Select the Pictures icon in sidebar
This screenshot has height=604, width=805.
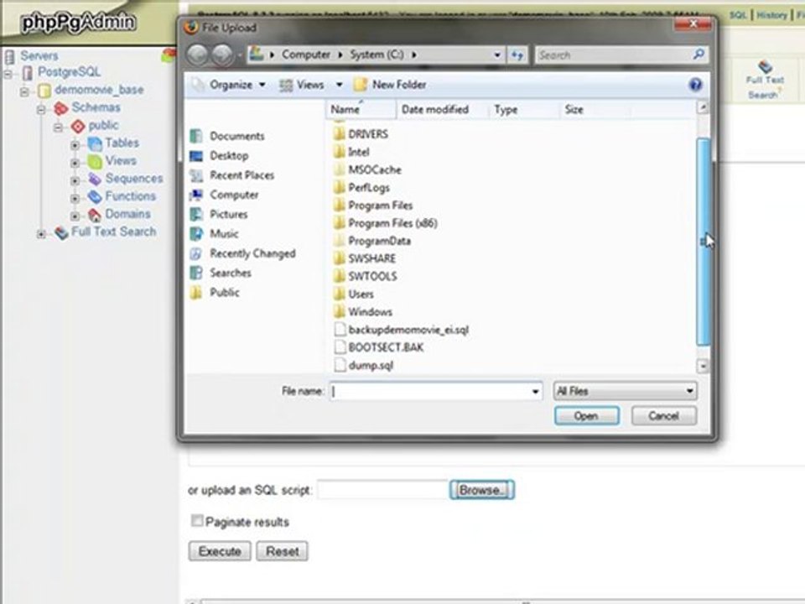(x=196, y=214)
